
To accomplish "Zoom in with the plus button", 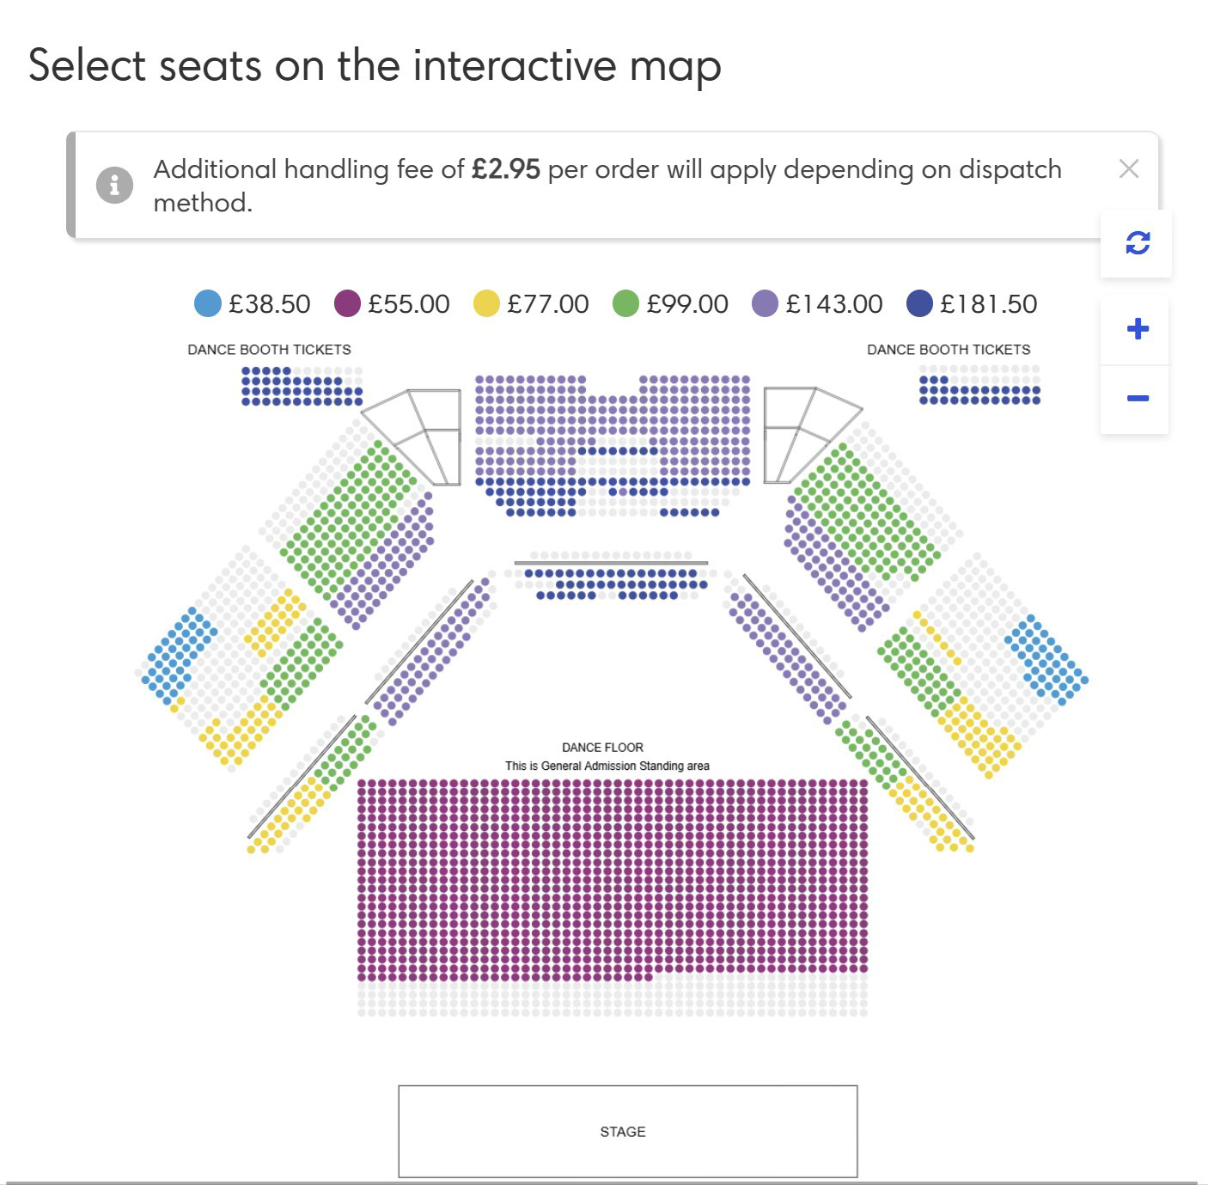I will pyautogui.click(x=1137, y=329).
